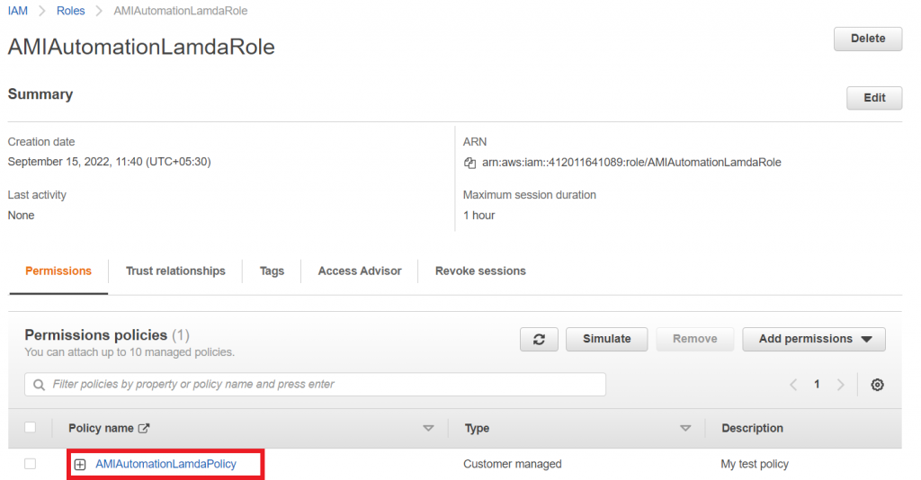Sort by the Policy name column arrow
The height and width of the screenshot is (480, 921).
(428, 429)
